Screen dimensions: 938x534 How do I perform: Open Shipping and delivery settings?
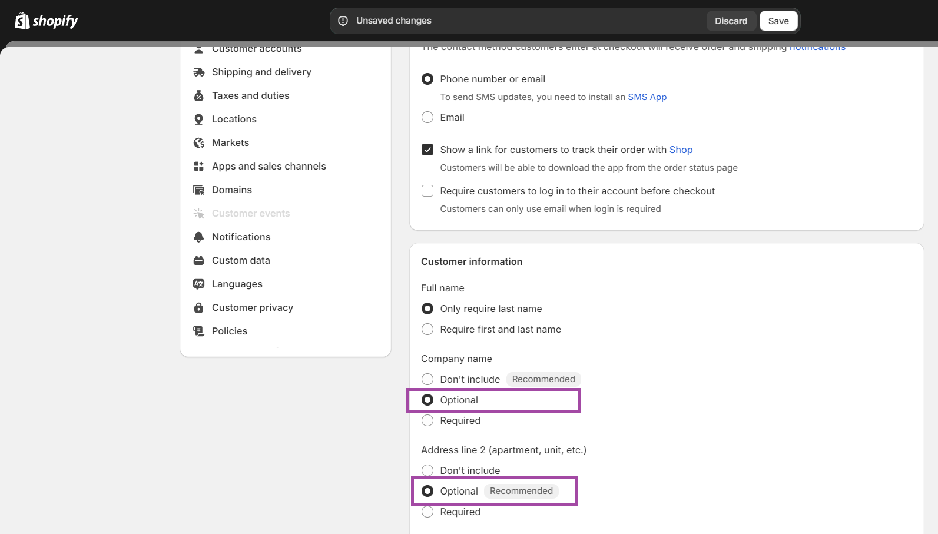[261, 72]
